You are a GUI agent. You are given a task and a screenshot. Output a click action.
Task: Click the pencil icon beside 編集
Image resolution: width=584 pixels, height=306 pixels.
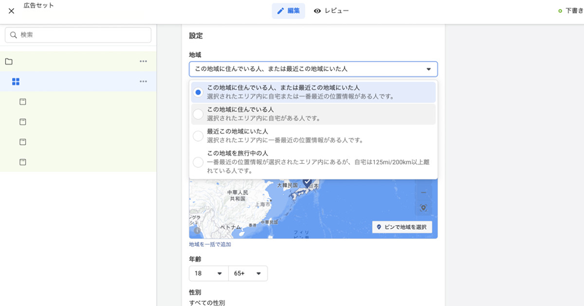(280, 10)
